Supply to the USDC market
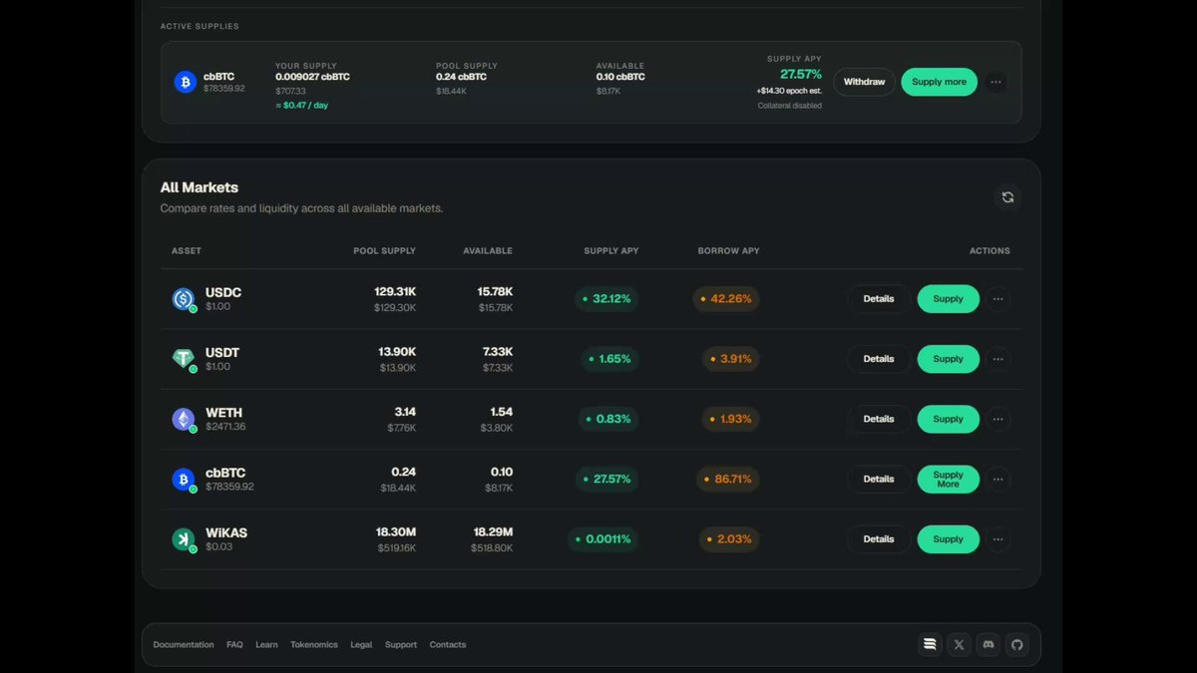Screen dimensions: 1197x673 949,299
